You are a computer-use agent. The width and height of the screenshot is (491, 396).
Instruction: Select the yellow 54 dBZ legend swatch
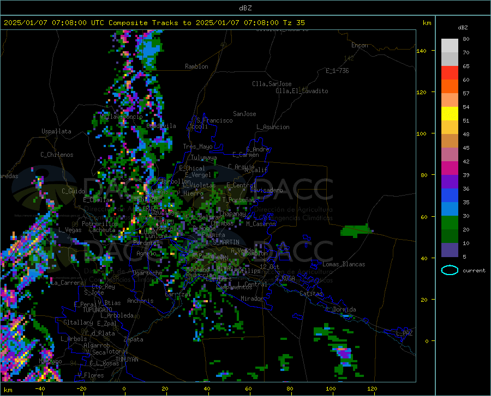(450, 113)
